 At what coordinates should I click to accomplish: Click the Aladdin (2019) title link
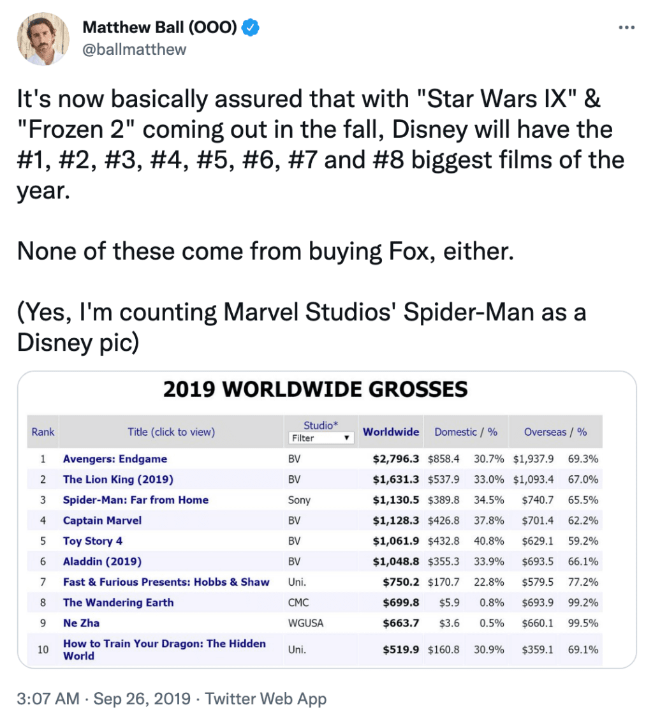tap(102, 561)
